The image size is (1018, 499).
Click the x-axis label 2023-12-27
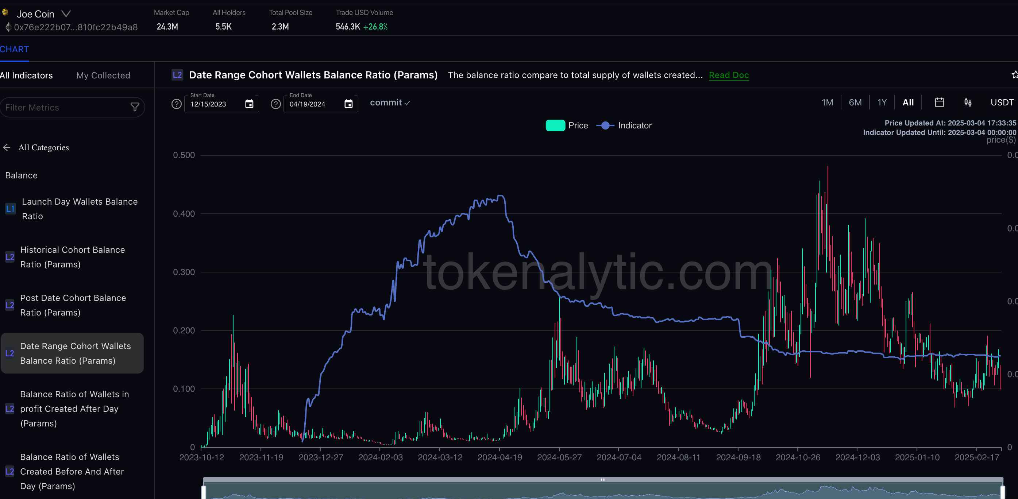[x=320, y=457]
